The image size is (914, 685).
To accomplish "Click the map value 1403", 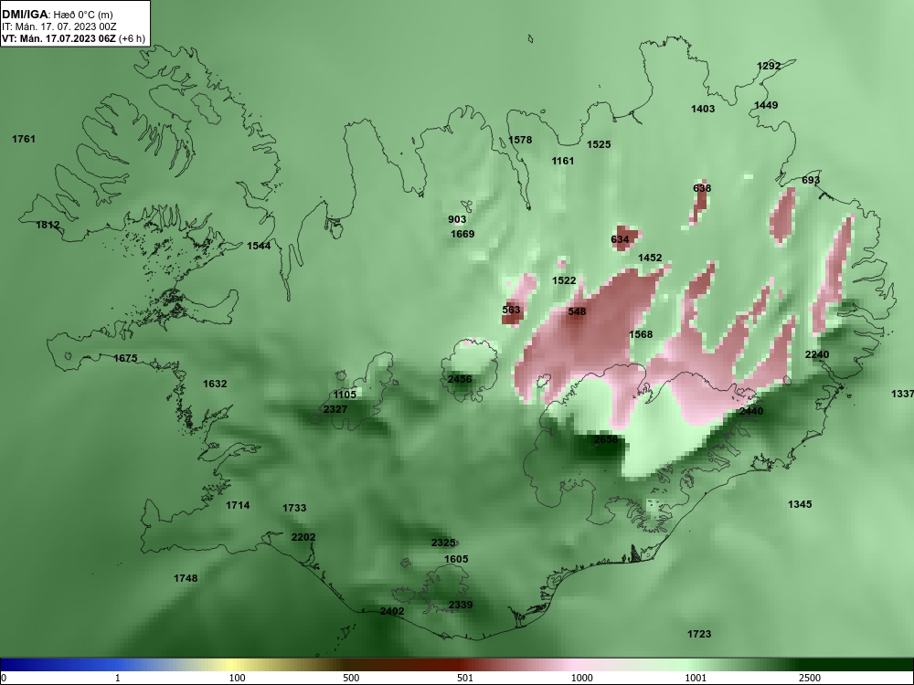I will point(703,109).
